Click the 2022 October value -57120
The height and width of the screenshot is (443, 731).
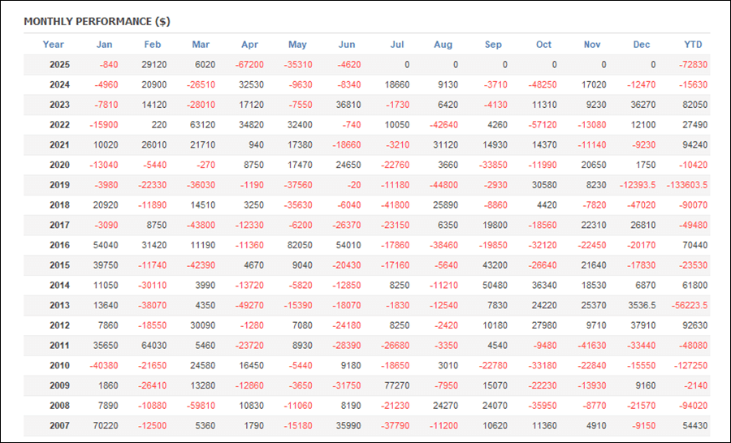tap(543, 125)
